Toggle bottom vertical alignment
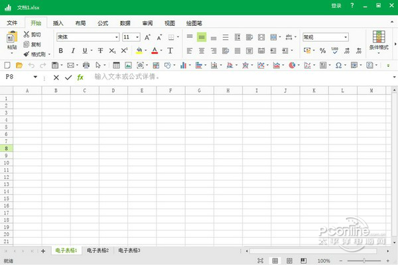The height and width of the screenshot is (265, 398). point(214,37)
